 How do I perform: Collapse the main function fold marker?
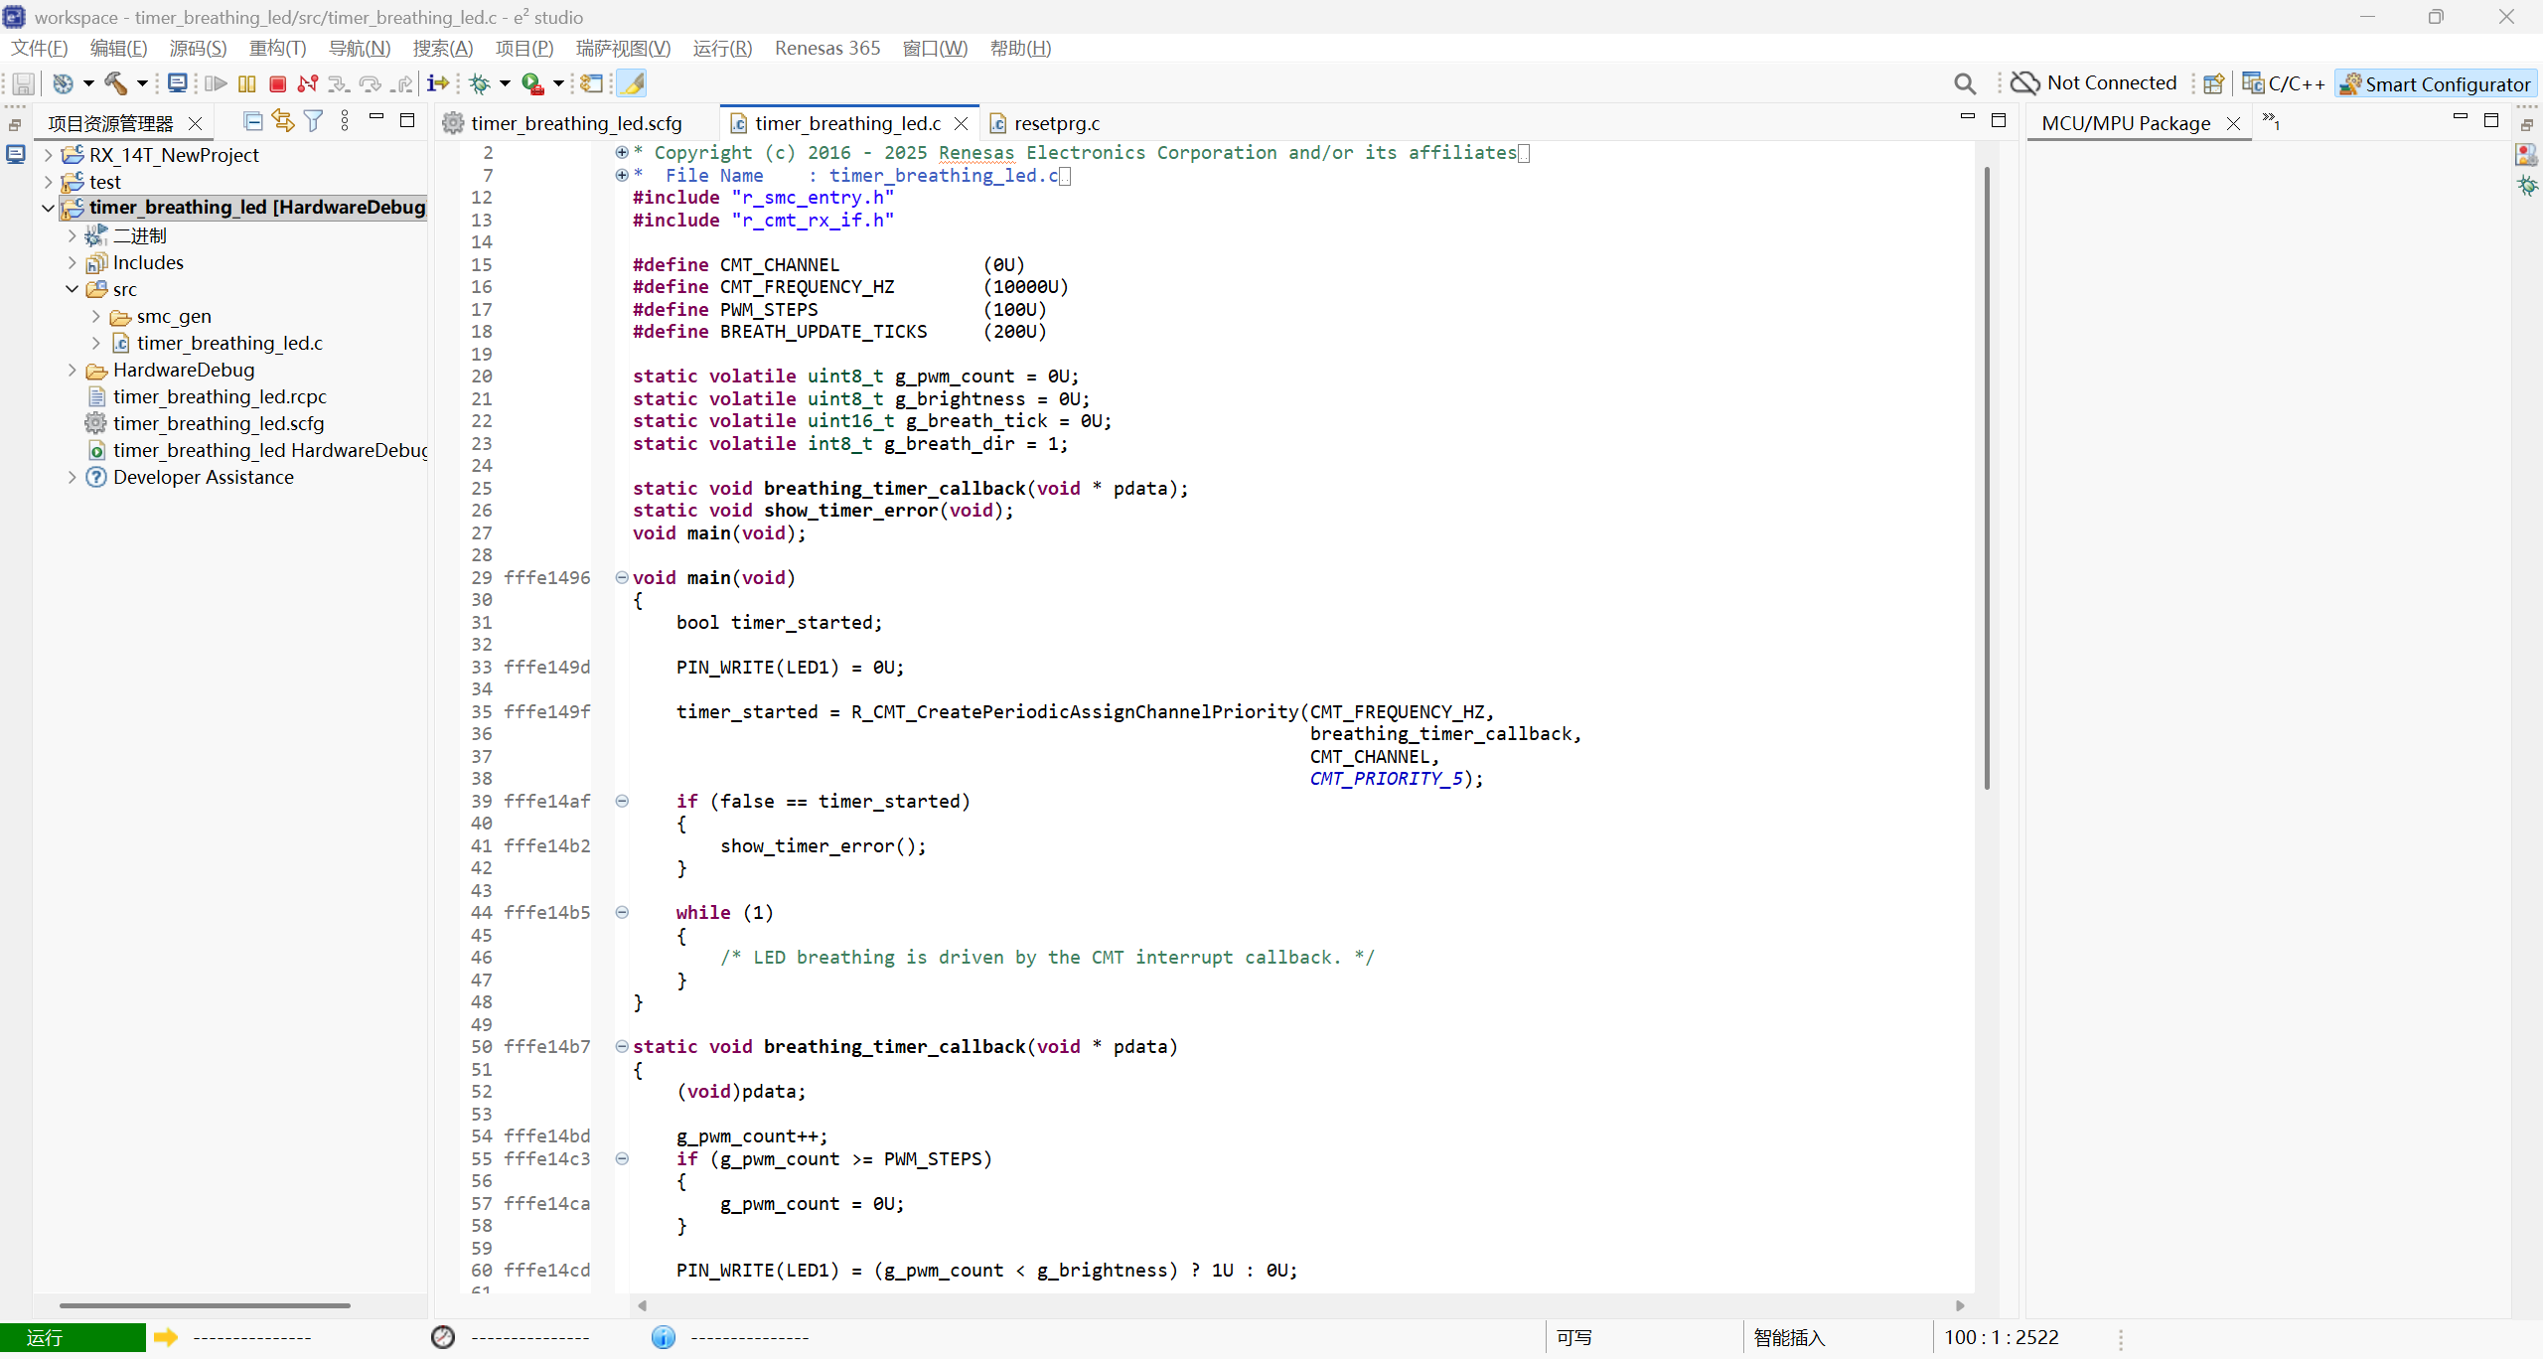[x=622, y=577]
